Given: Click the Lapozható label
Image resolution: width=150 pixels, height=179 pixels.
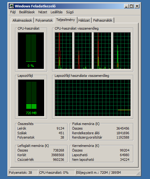Looking at the screenshot, I should [80, 155].
